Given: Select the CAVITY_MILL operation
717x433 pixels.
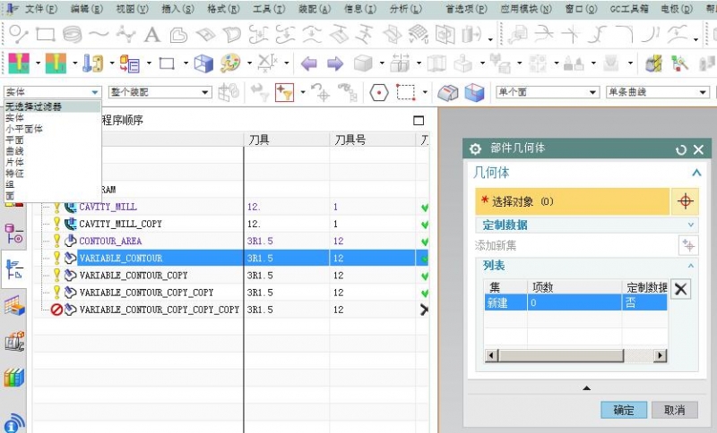Looking at the screenshot, I should pyautogui.click(x=108, y=207).
